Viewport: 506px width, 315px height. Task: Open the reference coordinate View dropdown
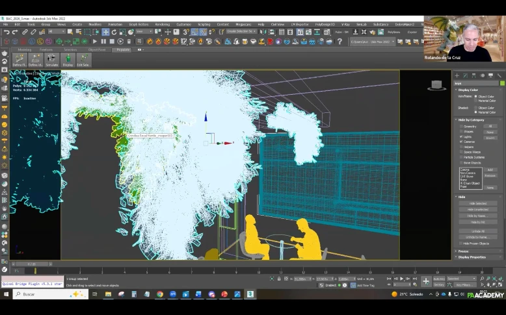click(144, 32)
